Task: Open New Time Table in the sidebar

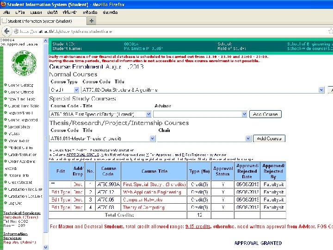Action: point(21,99)
